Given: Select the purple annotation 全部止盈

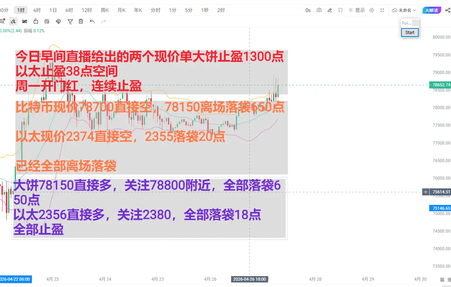Looking at the screenshot, I should (38, 229).
